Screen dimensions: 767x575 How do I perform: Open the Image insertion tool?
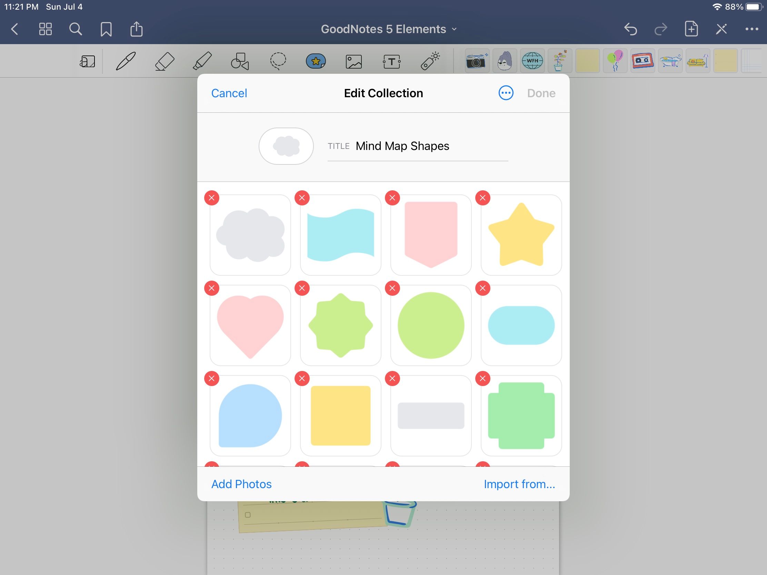[x=354, y=61]
